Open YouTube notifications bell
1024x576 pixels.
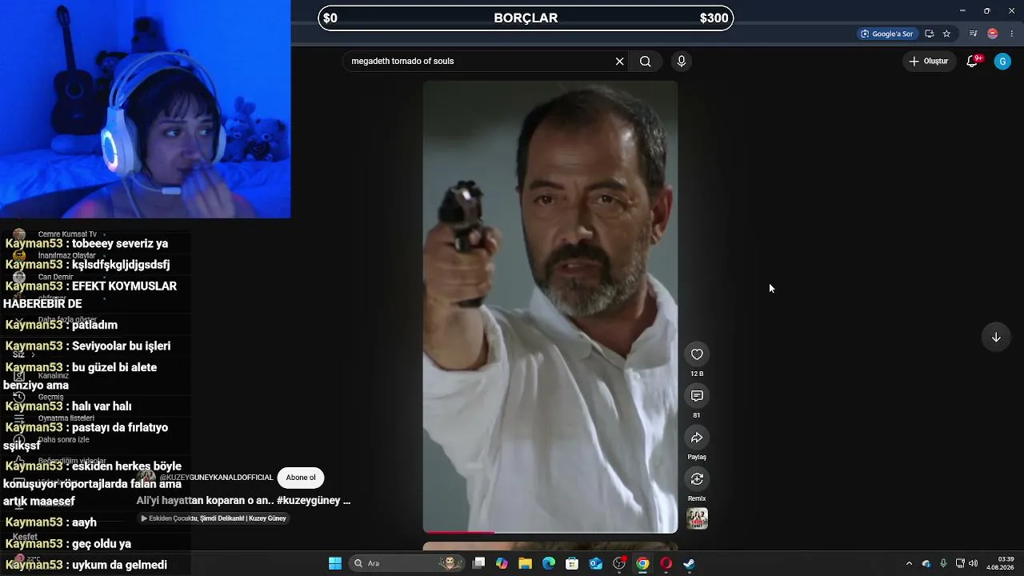(973, 62)
